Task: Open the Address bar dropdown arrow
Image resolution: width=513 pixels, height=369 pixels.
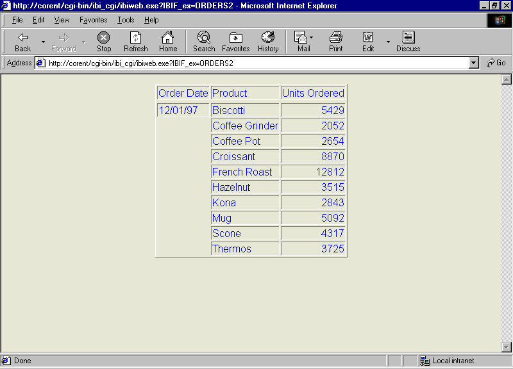Action: click(474, 63)
